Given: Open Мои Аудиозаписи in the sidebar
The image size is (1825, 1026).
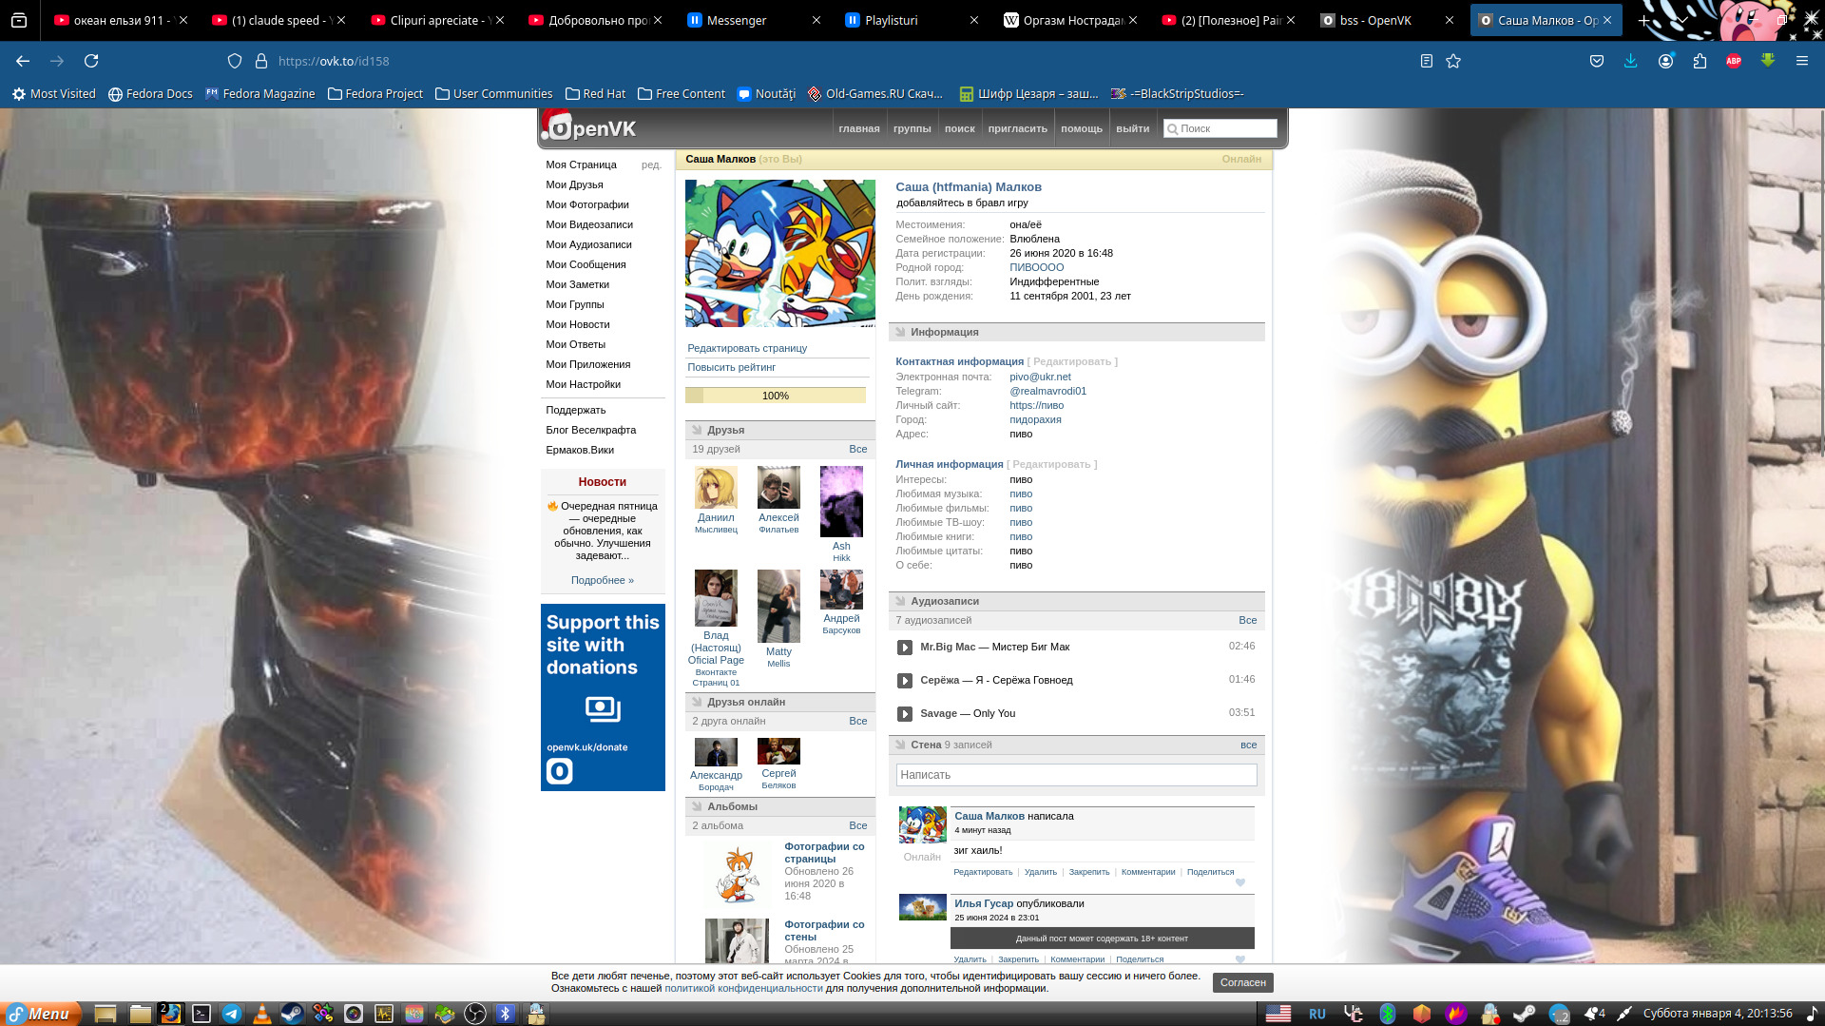Looking at the screenshot, I should click(x=588, y=244).
